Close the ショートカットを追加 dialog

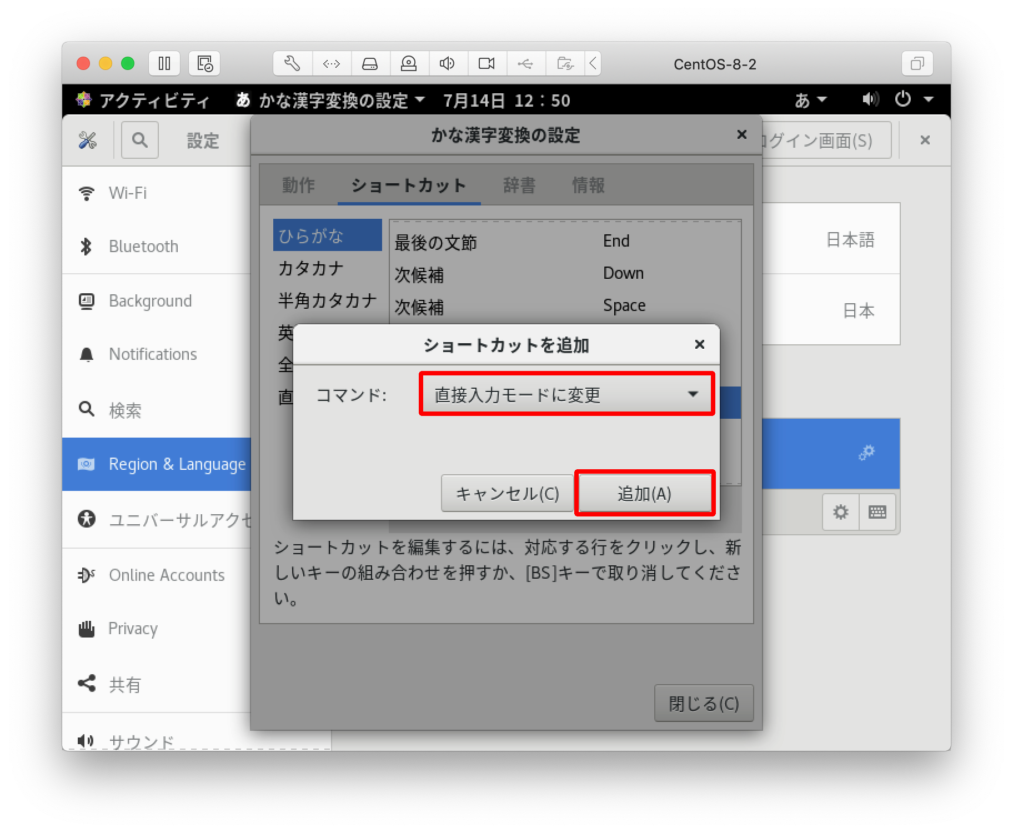700,344
